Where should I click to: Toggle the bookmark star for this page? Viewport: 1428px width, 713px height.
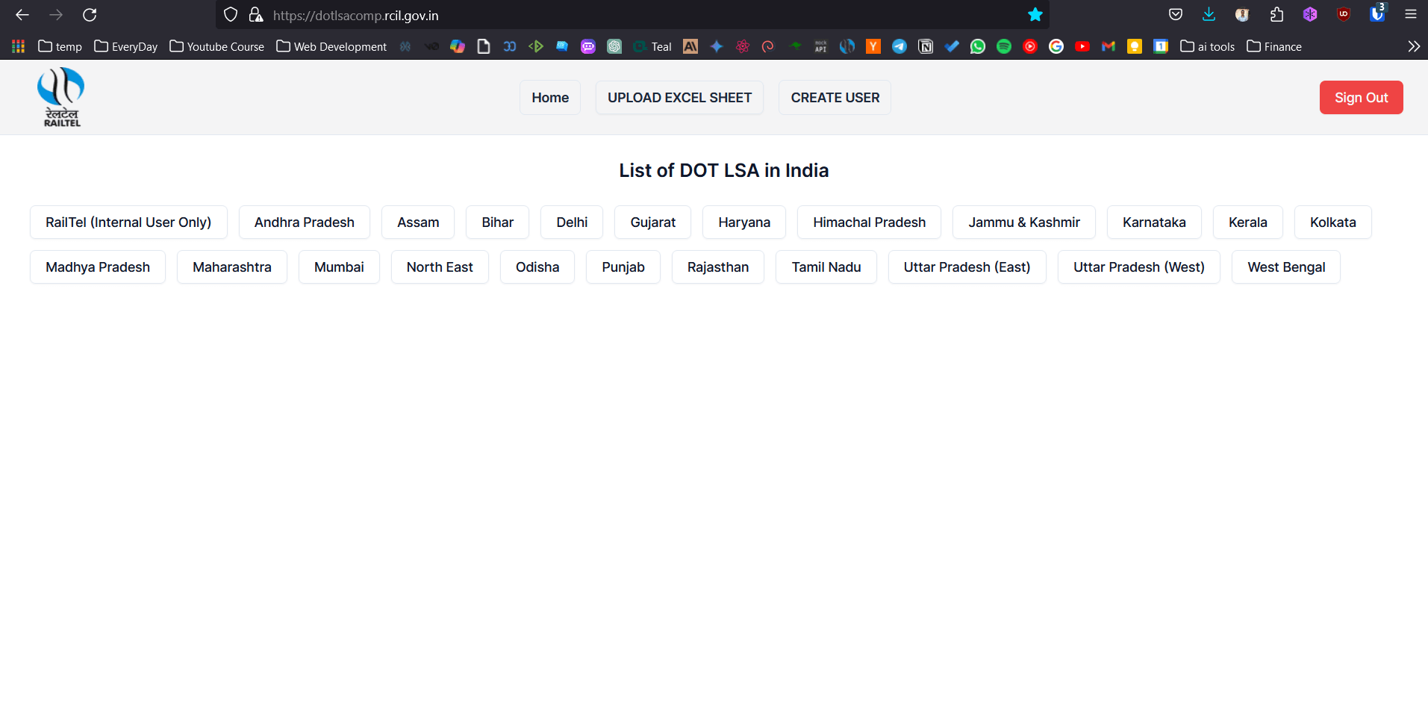click(1035, 14)
